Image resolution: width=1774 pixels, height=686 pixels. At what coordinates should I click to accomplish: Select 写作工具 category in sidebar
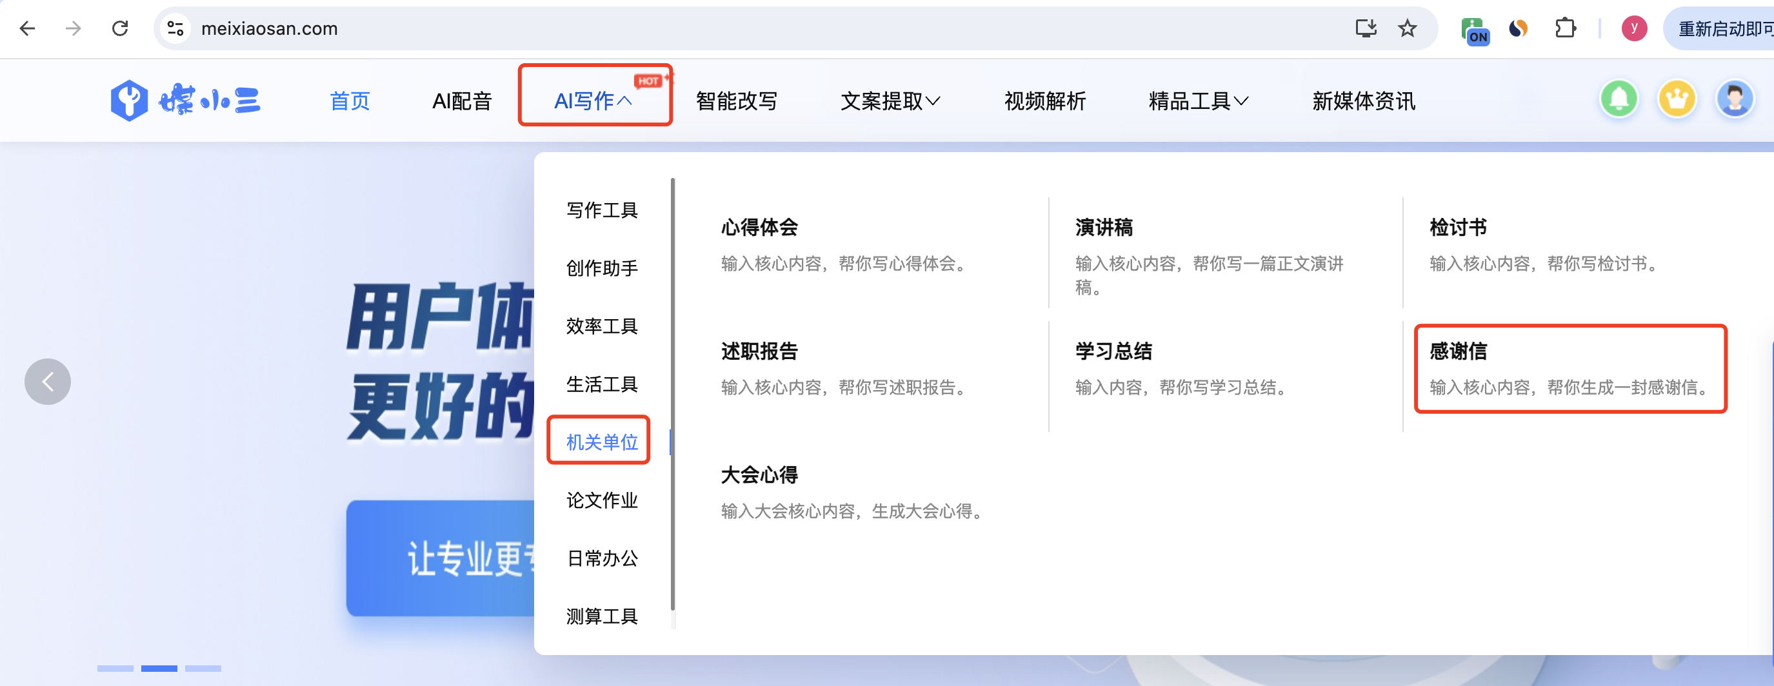point(602,210)
